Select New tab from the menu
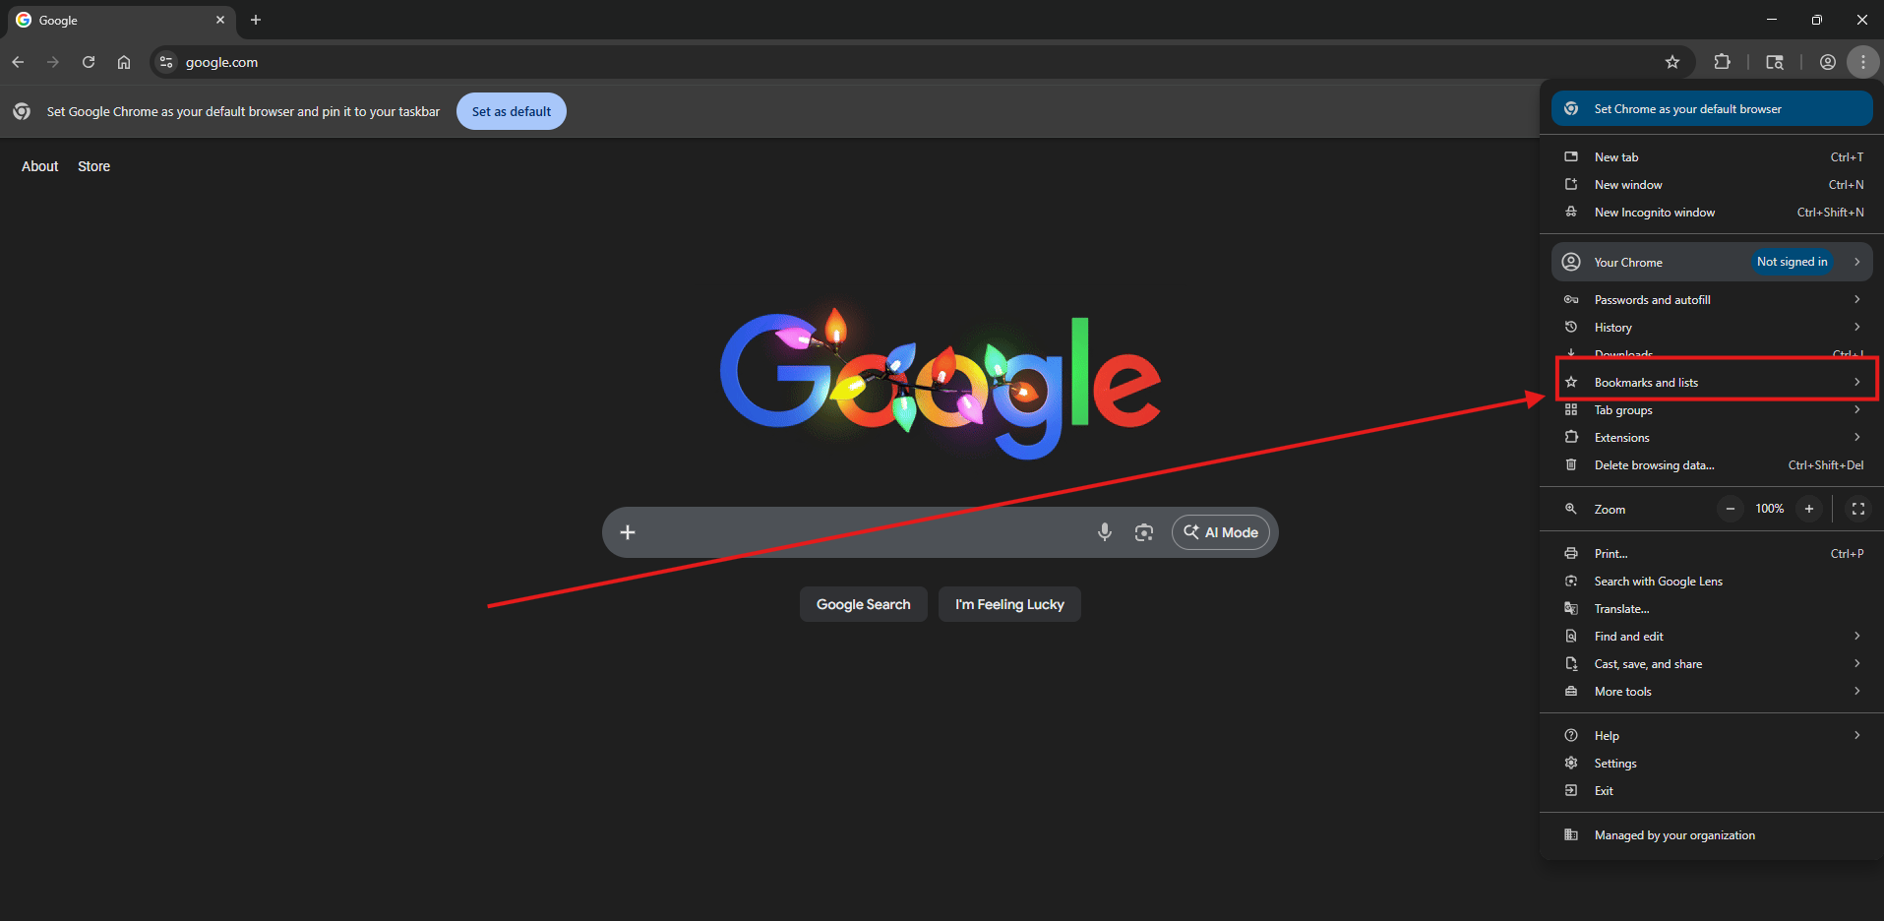1884x921 pixels. click(1712, 157)
